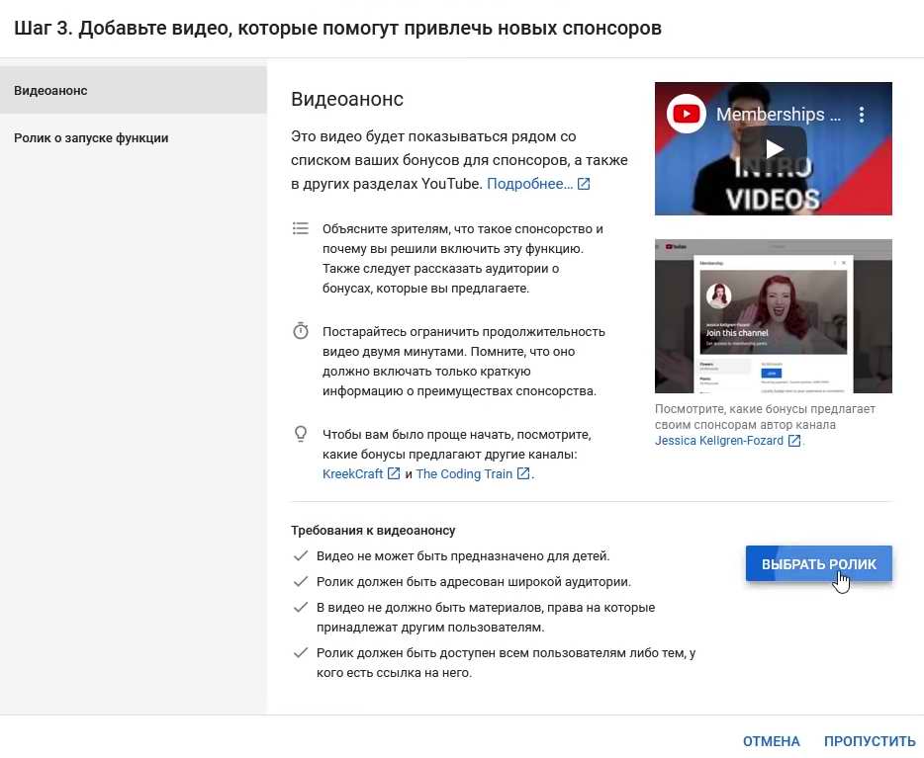Click external link icon next to The Coding Train
This screenshot has height=758, width=924.
(523, 473)
